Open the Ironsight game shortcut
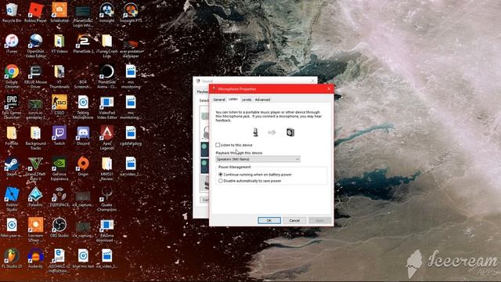The height and width of the screenshot is (282, 501). (106, 13)
